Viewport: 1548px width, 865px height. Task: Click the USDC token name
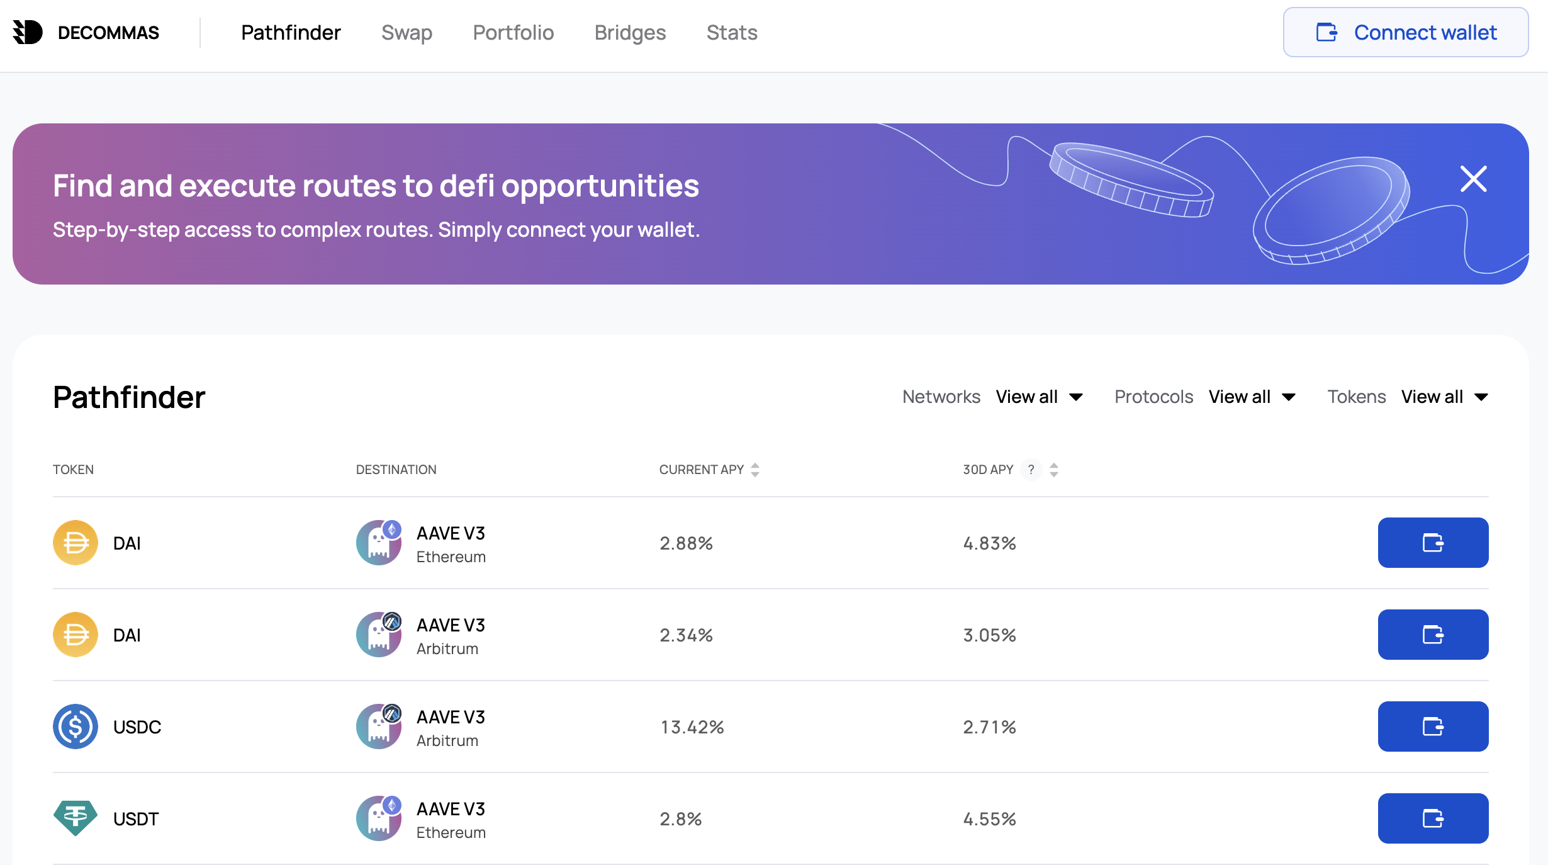[x=137, y=727]
